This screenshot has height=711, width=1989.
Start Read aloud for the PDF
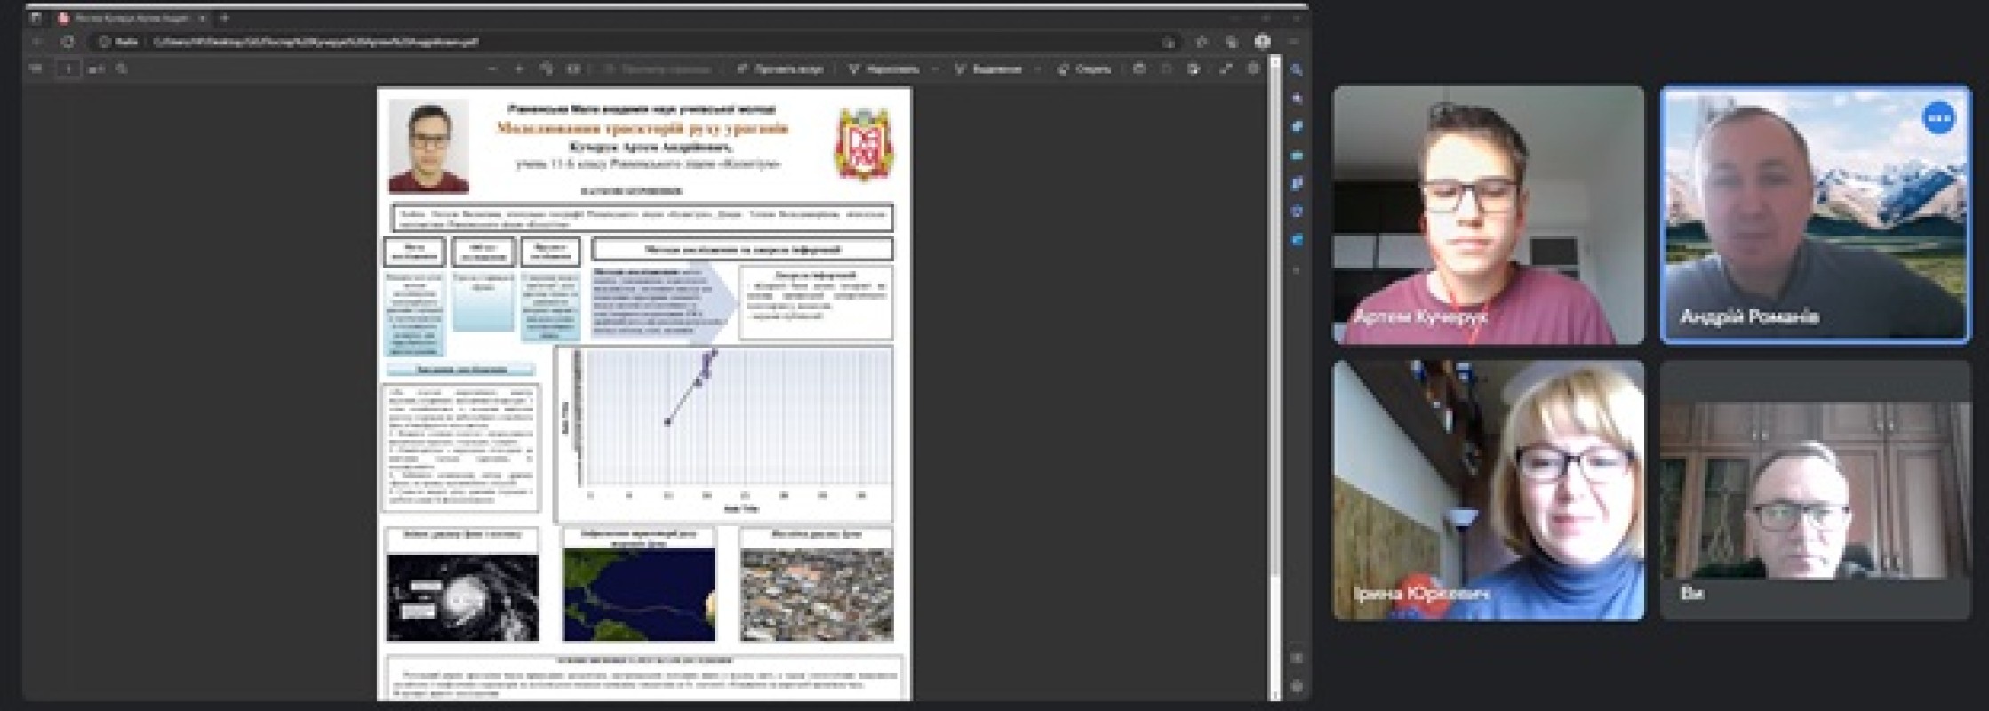pos(780,68)
